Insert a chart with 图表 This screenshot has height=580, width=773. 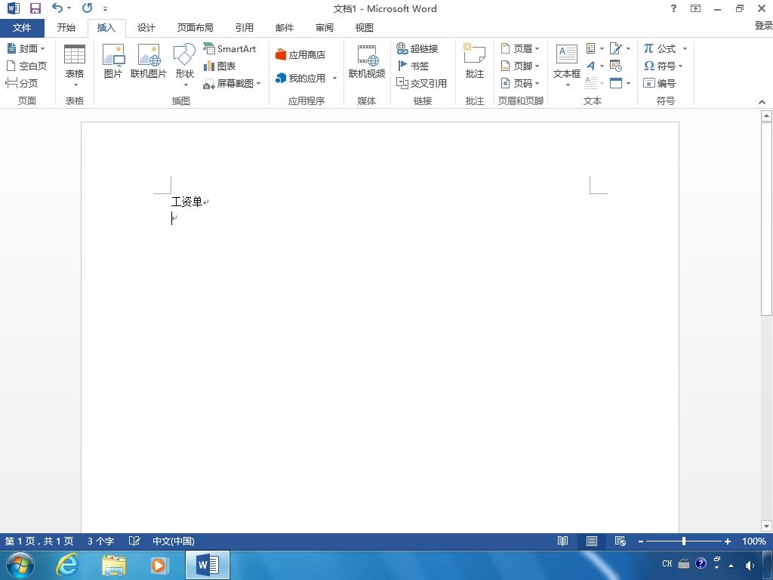tap(220, 66)
